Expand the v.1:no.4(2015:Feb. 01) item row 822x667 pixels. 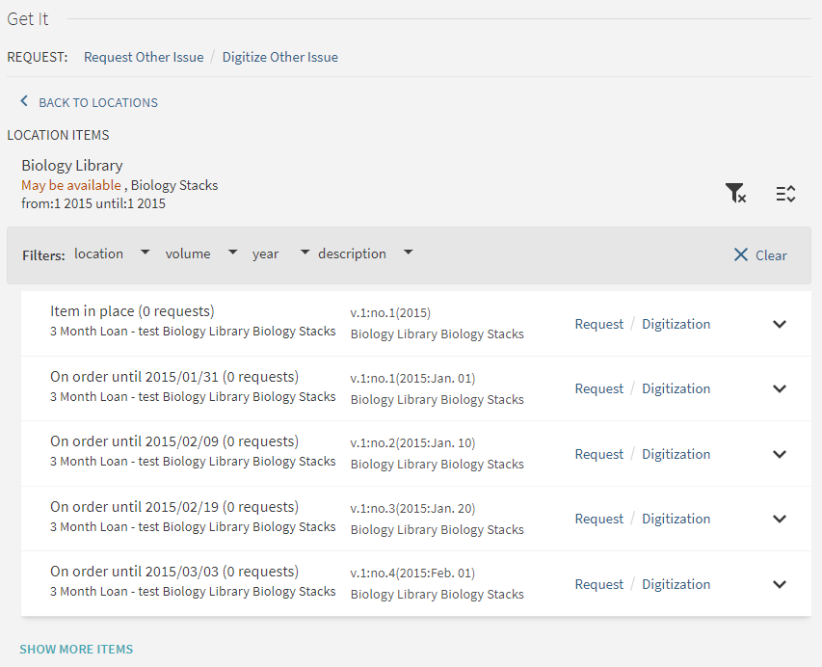pyautogui.click(x=780, y=584)
